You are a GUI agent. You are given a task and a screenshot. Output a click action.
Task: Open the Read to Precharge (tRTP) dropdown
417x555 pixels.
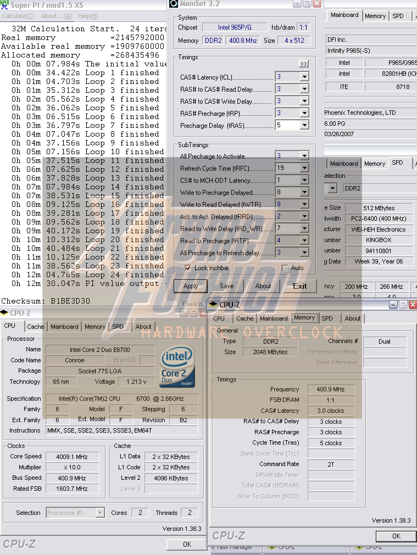[304, 240]
